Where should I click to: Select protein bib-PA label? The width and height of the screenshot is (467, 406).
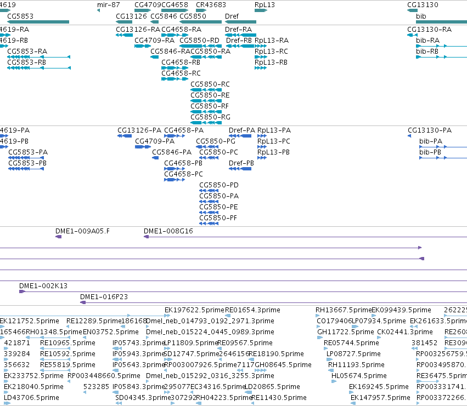431,141
